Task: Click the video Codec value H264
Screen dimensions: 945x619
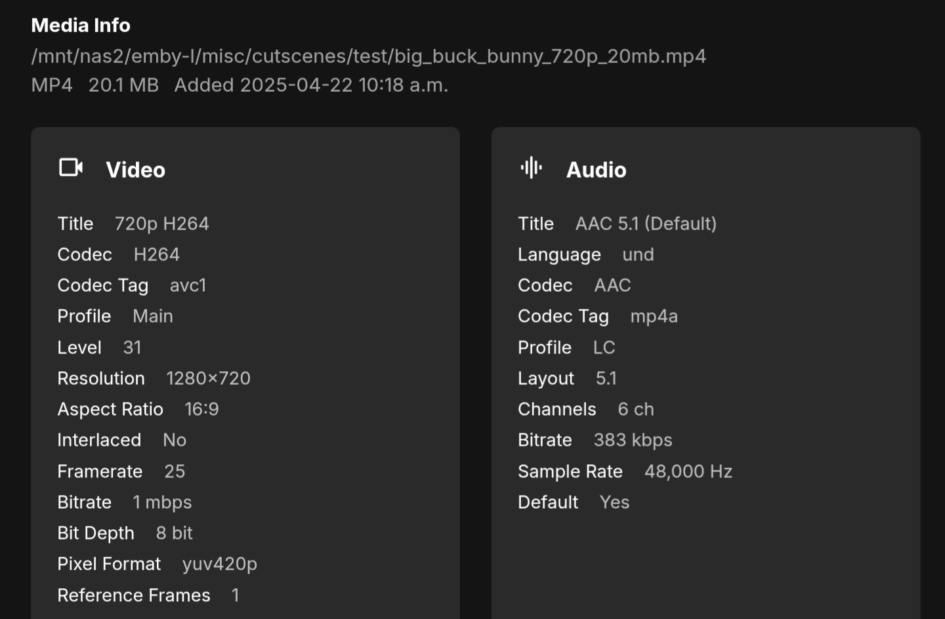Action: 156,254
